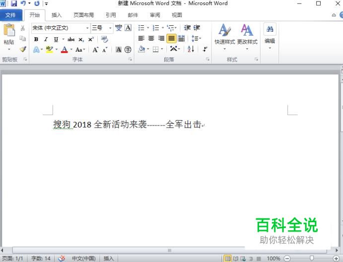This screenshot has width=343, height=262.
Task: Align text left
Action: point(141,39)
